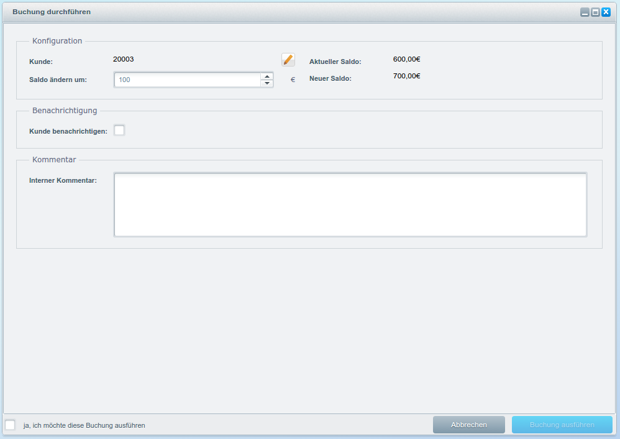Click the euro symbol beside the amount field
Image resolution: width=620 pixels, height=439 pixels.
pyautogui.click(x=293, y=80)
